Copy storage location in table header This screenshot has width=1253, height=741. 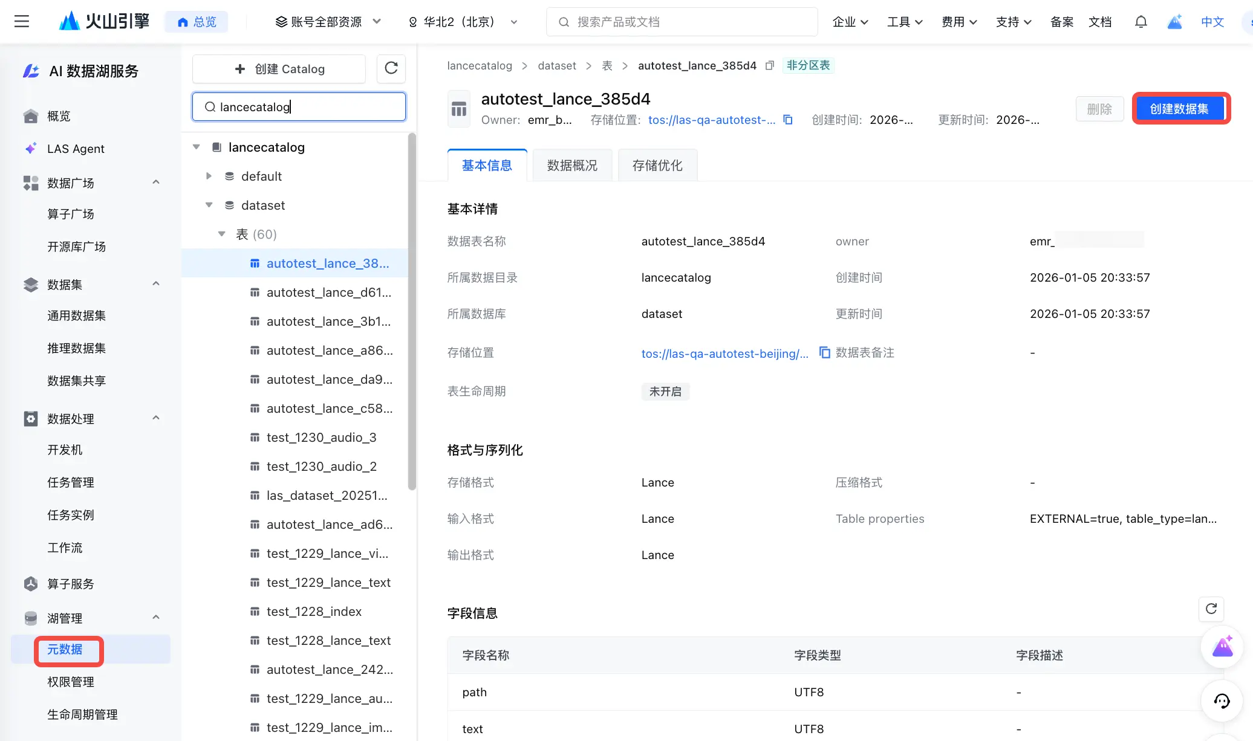(788, 120)
